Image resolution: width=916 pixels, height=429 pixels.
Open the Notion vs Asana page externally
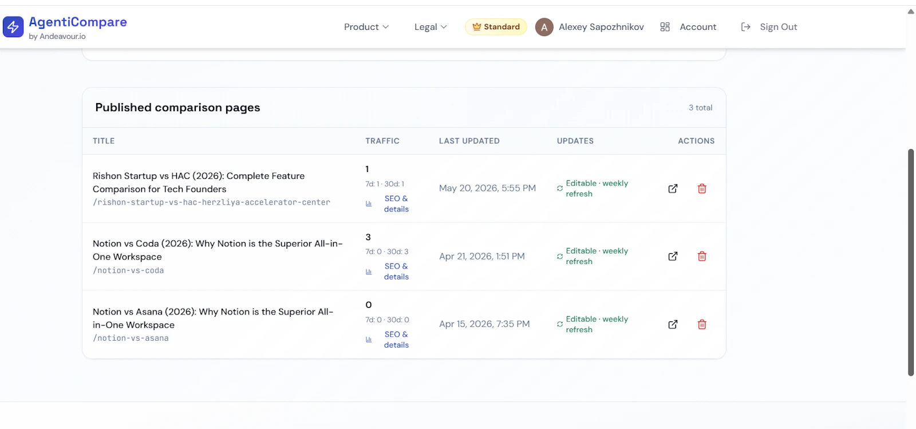pos(673,324)
